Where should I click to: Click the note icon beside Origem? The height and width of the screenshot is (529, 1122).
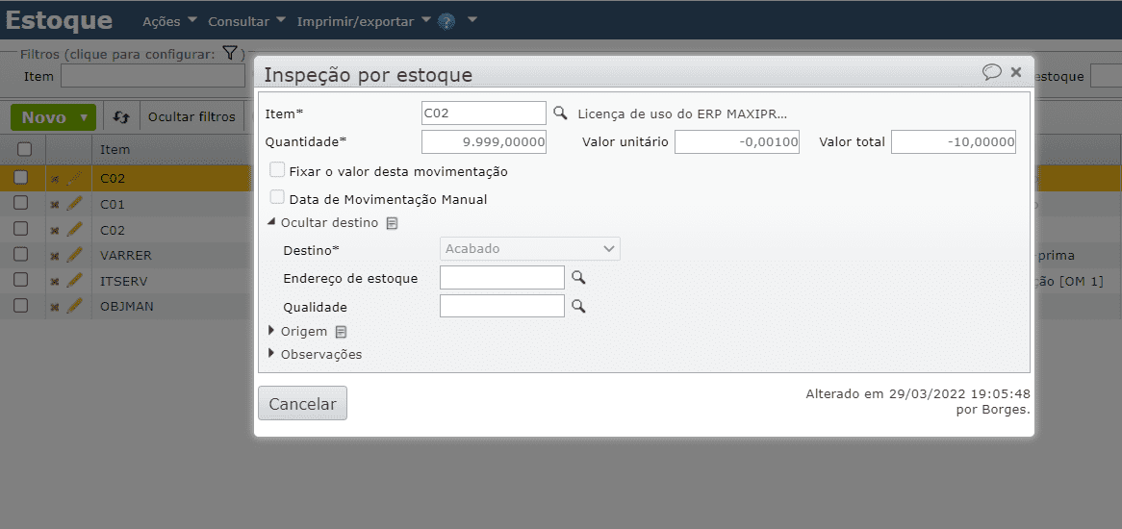(x=341, y=332)
